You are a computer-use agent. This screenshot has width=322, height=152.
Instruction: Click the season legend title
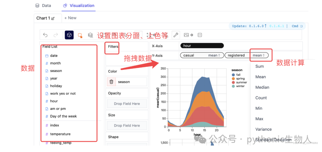237,70
